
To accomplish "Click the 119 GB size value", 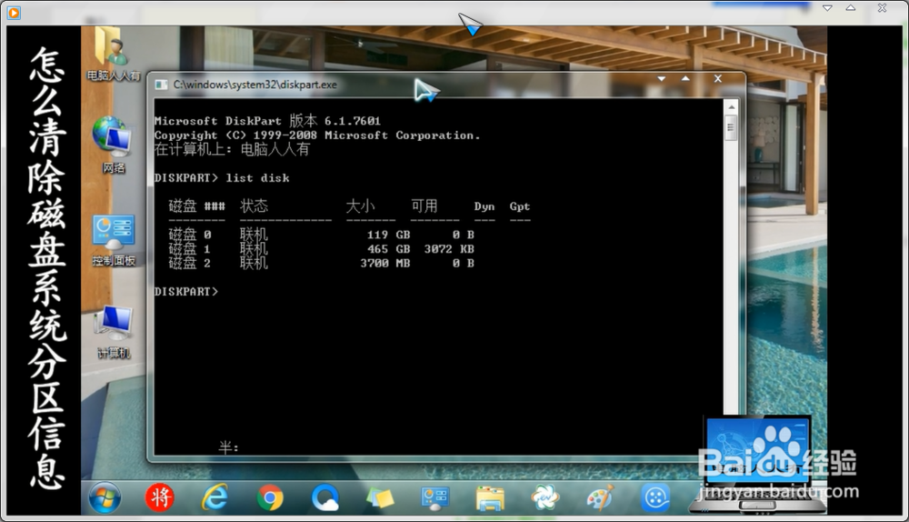I will tap(388, 235).
